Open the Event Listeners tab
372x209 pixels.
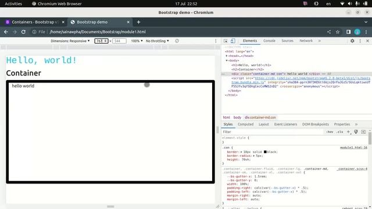coord(285,124)
